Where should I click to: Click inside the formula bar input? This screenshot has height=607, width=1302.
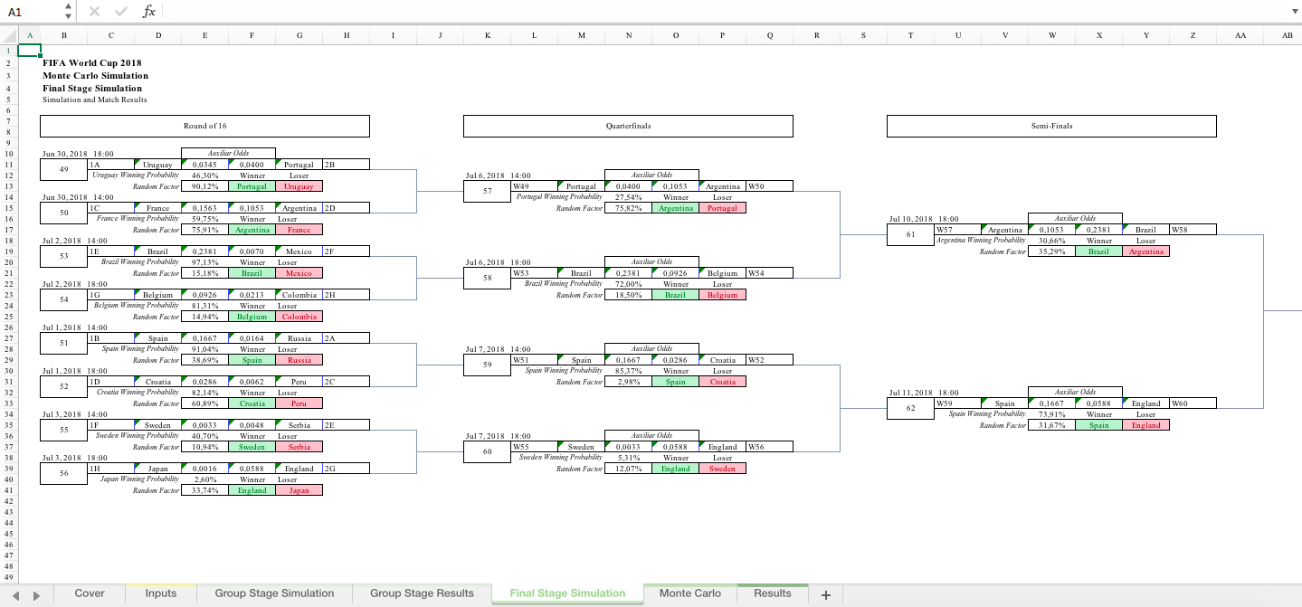(x=724, y=12)
